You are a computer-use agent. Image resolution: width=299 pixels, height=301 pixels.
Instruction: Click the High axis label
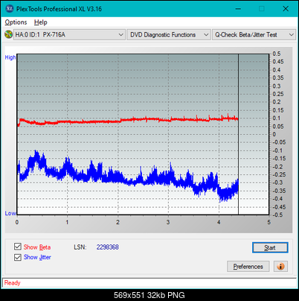click(10, 57)
